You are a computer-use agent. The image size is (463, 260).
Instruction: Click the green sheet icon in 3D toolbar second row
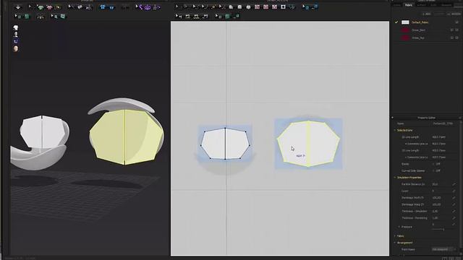(27, 17)
